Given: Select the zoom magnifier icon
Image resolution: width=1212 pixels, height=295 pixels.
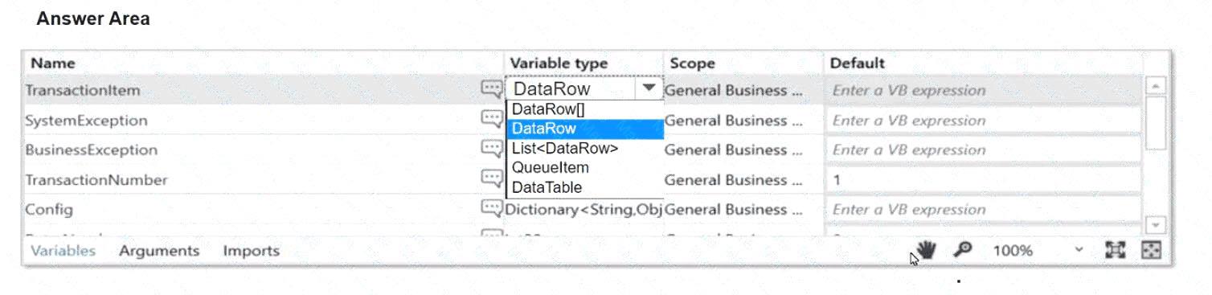Looking at the screenshot, I should 962,251.
